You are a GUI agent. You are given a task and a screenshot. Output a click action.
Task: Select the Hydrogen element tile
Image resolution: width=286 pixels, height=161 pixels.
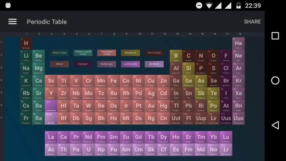26,44
